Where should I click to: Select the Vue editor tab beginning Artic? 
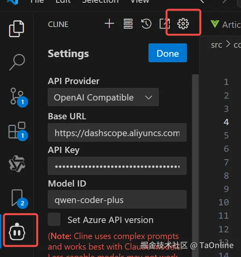click(x=225, y=24)
